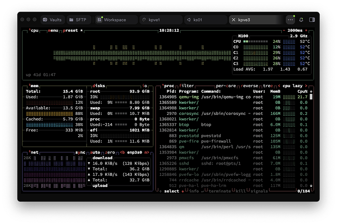
Task: Toggle the cpu box label
Action: [x=35, y=31]
